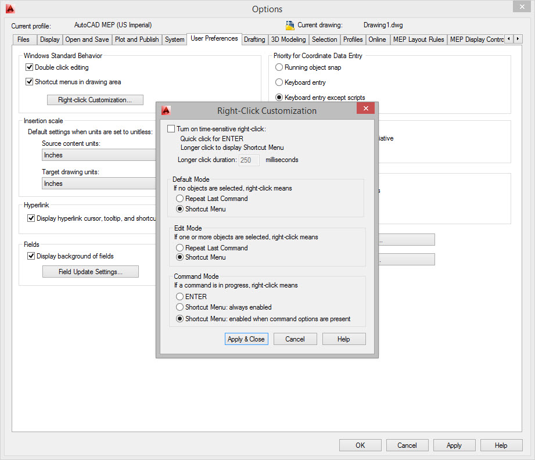535x460 pixels.
Task: Open the 3D Modeling tab
Action: (289, 39)
